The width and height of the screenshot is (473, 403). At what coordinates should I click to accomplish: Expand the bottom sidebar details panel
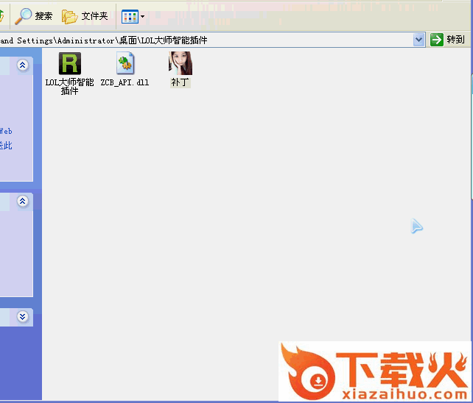[23, 316]
